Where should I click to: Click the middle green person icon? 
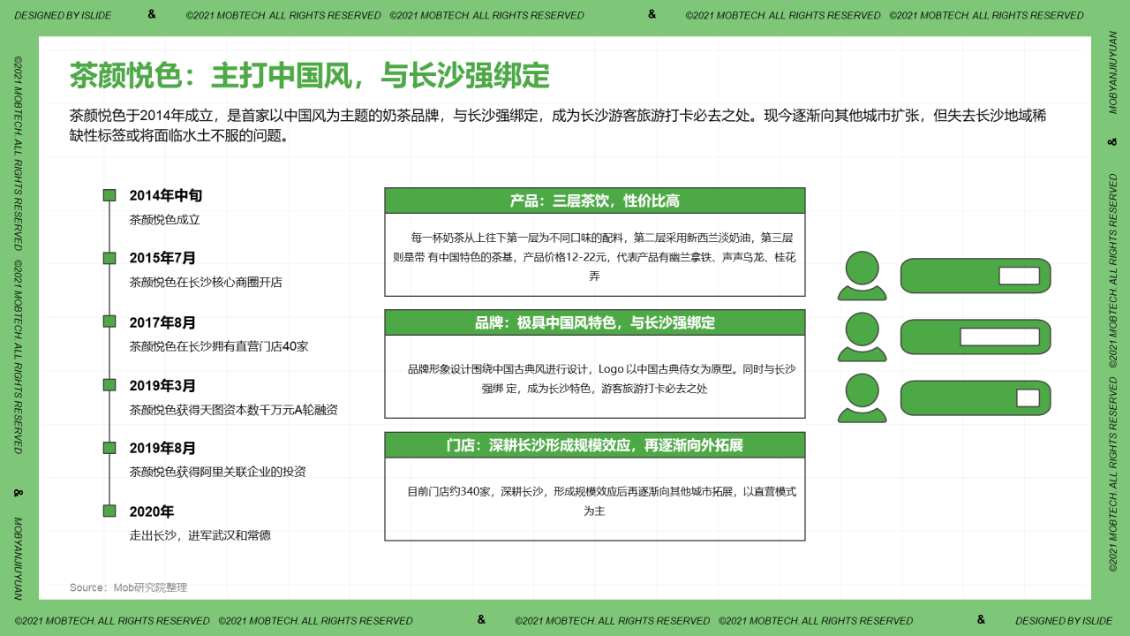(863, 337)
